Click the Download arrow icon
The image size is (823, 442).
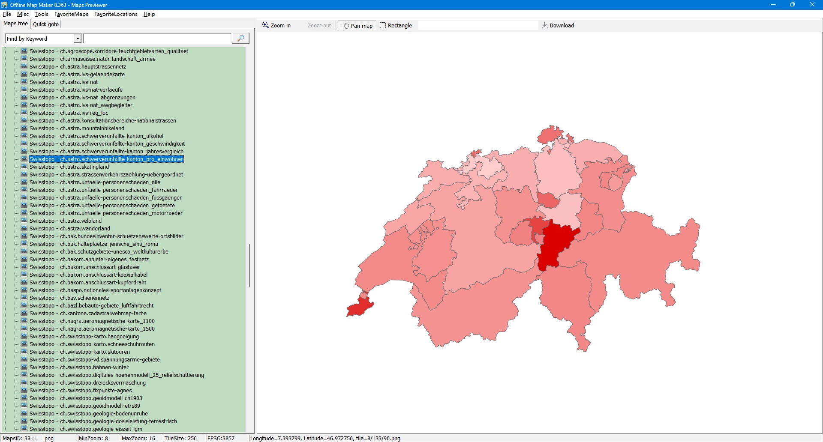(x=544, y=25)
